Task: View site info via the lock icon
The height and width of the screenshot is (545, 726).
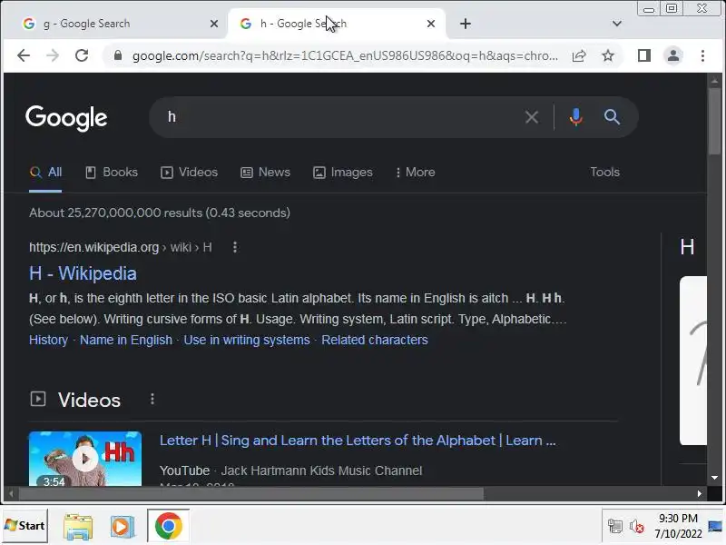Action: click(x=118, y=55)
